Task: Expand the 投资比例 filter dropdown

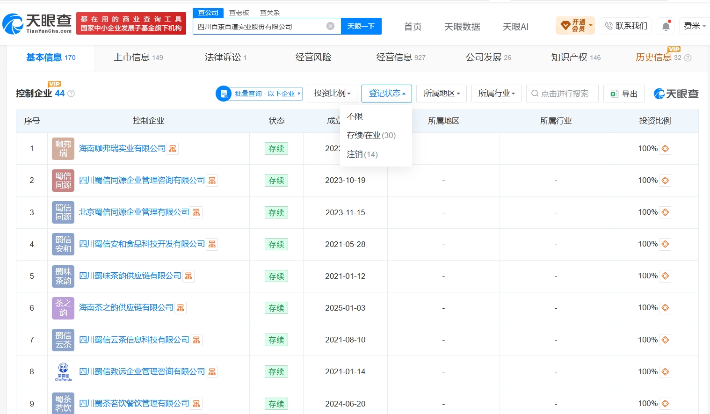Action: [x=332, y=94]
